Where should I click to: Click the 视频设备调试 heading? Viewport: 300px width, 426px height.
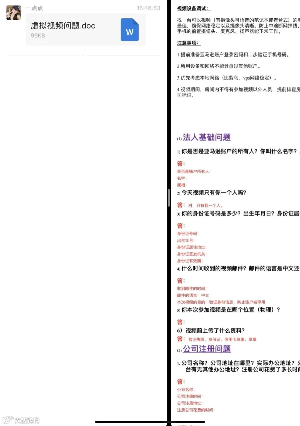(x=194, y=9)
